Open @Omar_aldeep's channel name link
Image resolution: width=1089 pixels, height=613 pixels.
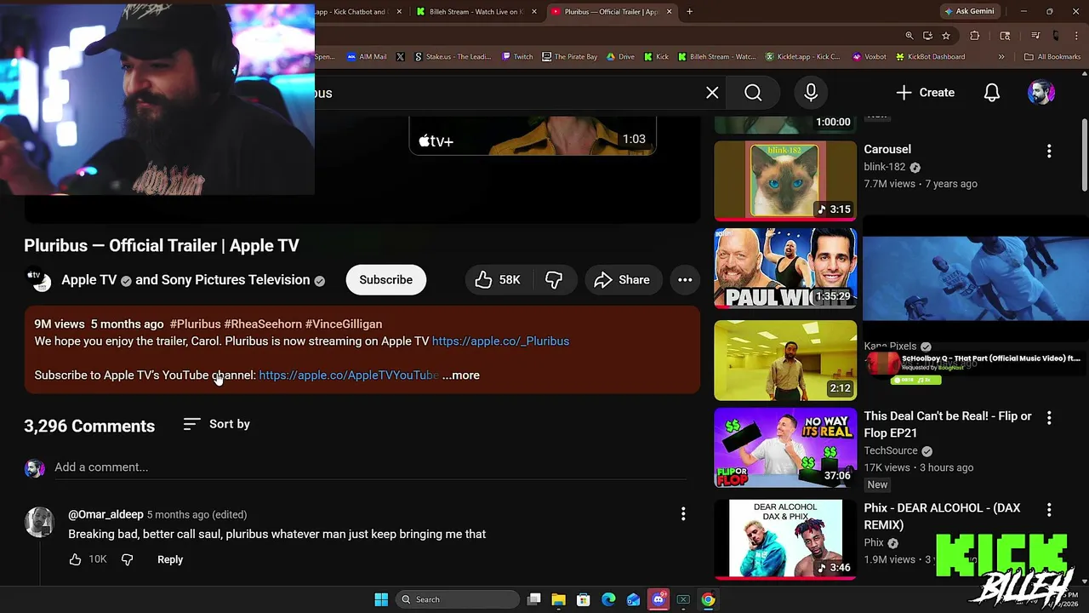pos(105,514)
